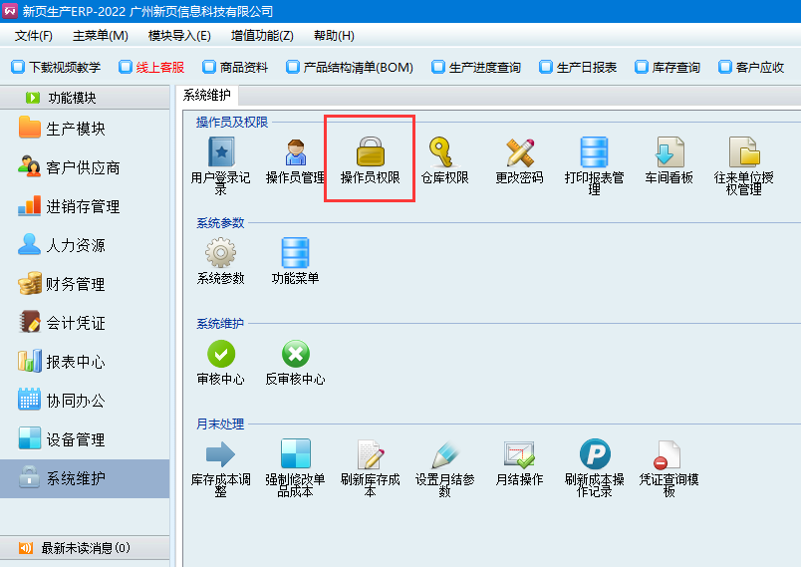Image resolution: width=801 pixels, height=567 pixels.
Task: Select 系统维护 tab
Action: 207,95
